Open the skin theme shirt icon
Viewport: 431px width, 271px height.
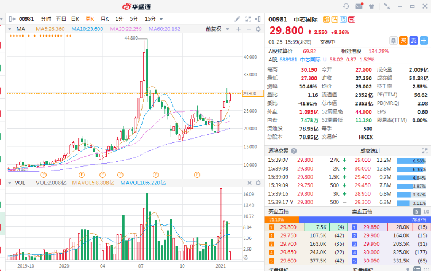click(371, 6)
